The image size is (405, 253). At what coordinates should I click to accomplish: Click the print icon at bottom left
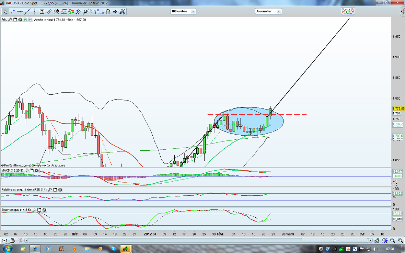tap(12, 240)
